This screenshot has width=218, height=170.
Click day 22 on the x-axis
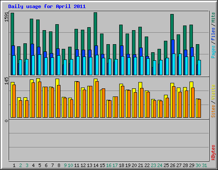click(147, 165)
